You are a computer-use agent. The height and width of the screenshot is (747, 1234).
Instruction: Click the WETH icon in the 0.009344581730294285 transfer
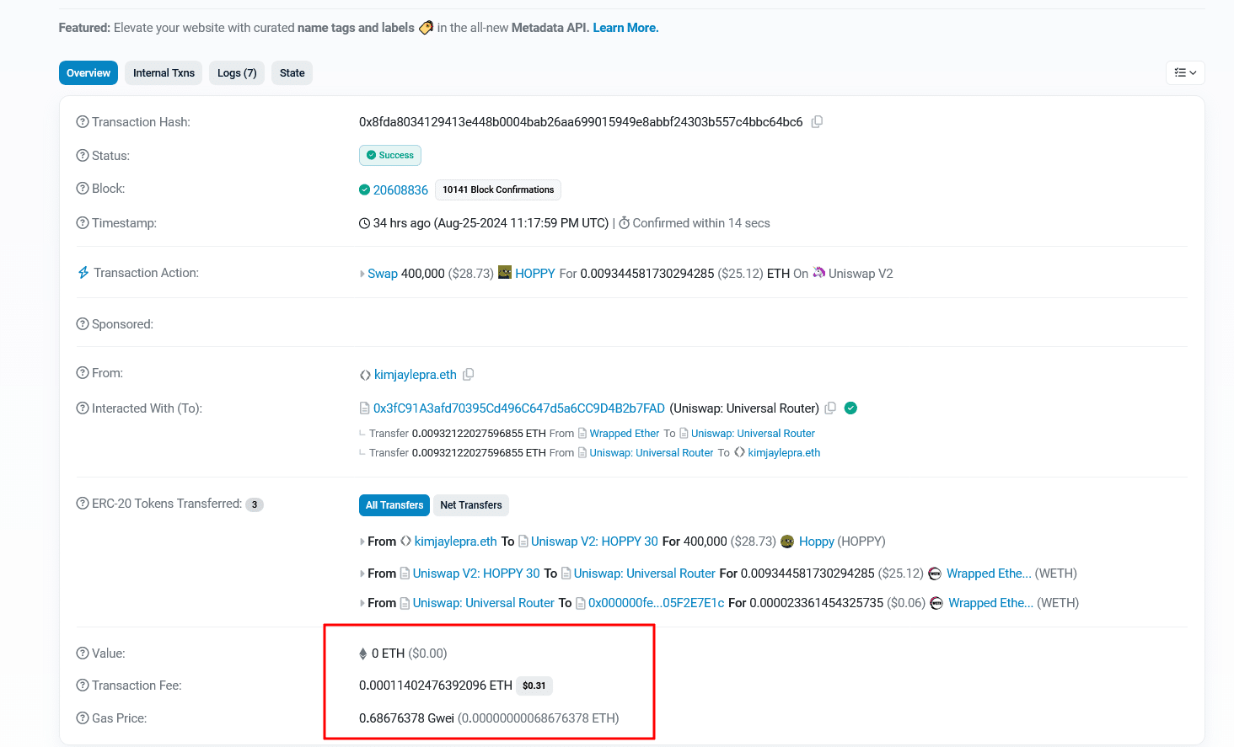tap(935, 574)
